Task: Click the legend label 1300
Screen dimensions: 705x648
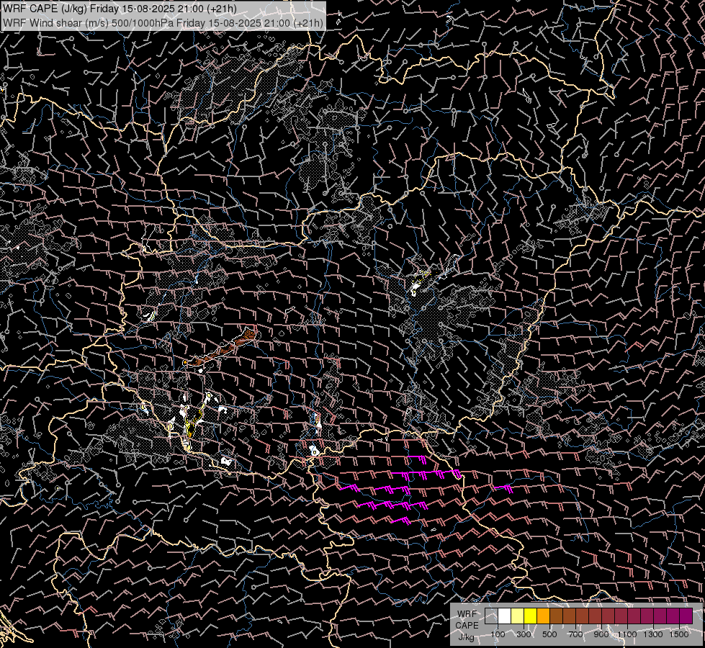Action: (x=653, y=634)
